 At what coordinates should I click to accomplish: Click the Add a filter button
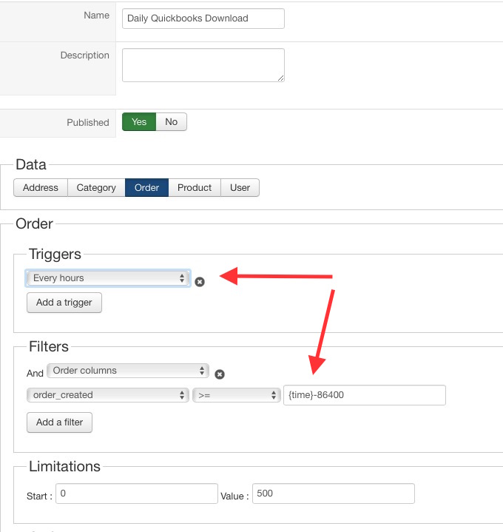tap(59, 422)
